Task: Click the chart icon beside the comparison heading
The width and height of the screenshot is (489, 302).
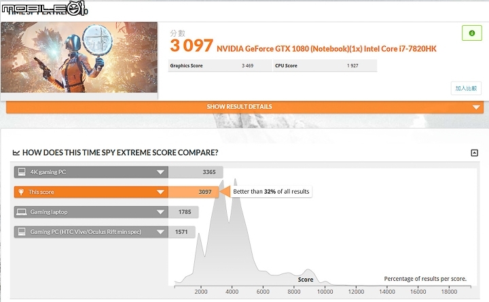Action: 16,153
